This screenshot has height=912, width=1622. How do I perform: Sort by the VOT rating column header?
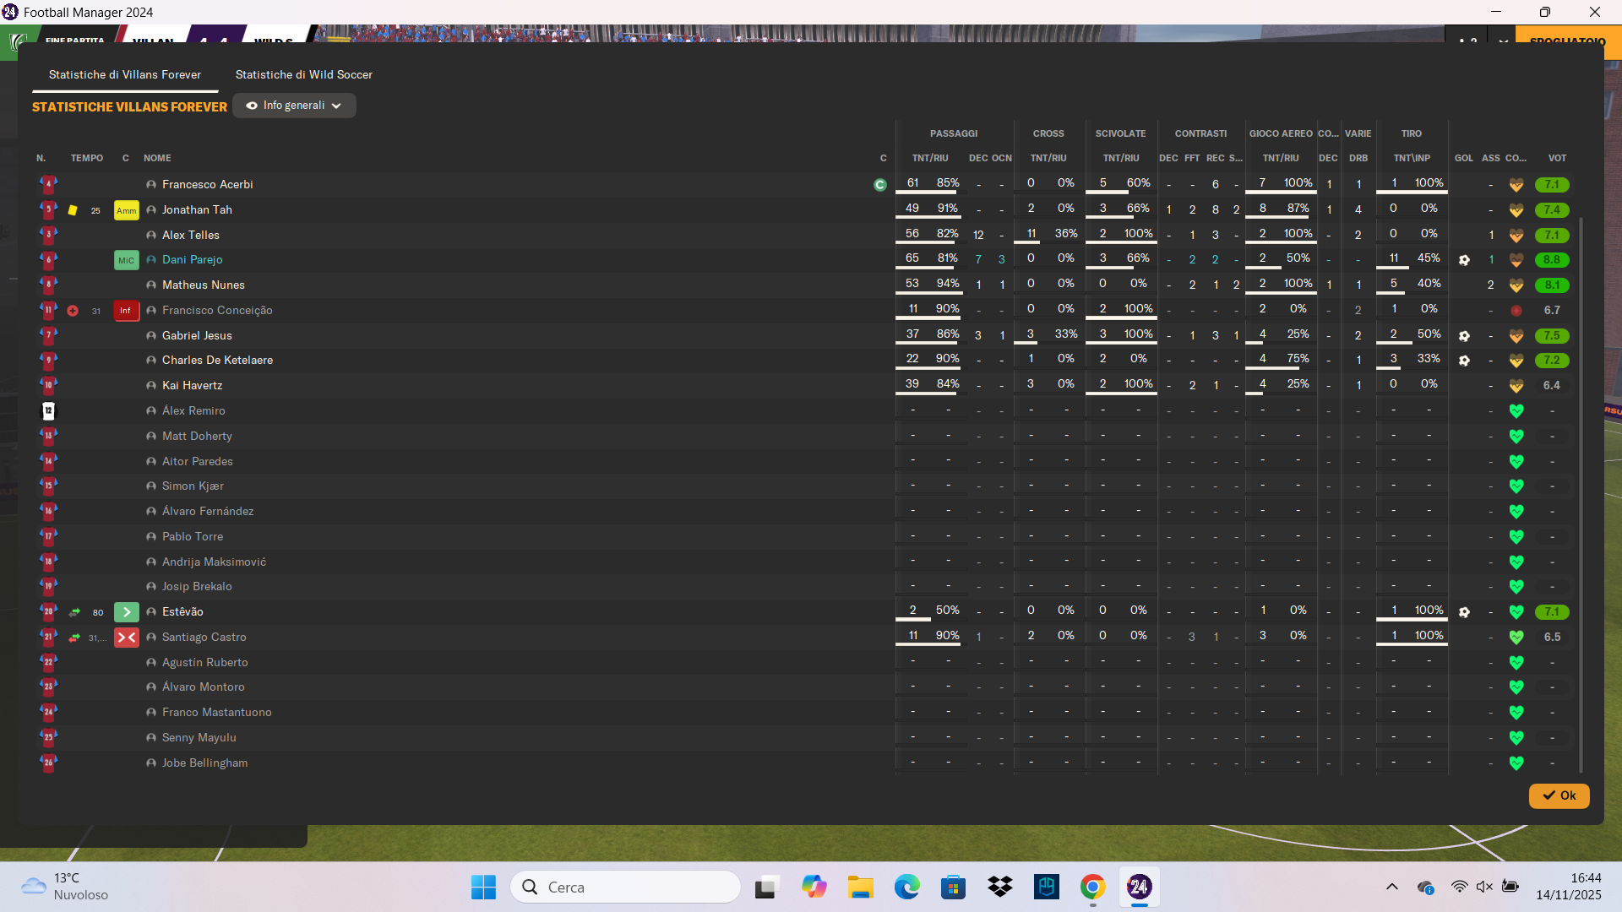pyautogui.click(x=1556, y=158)
